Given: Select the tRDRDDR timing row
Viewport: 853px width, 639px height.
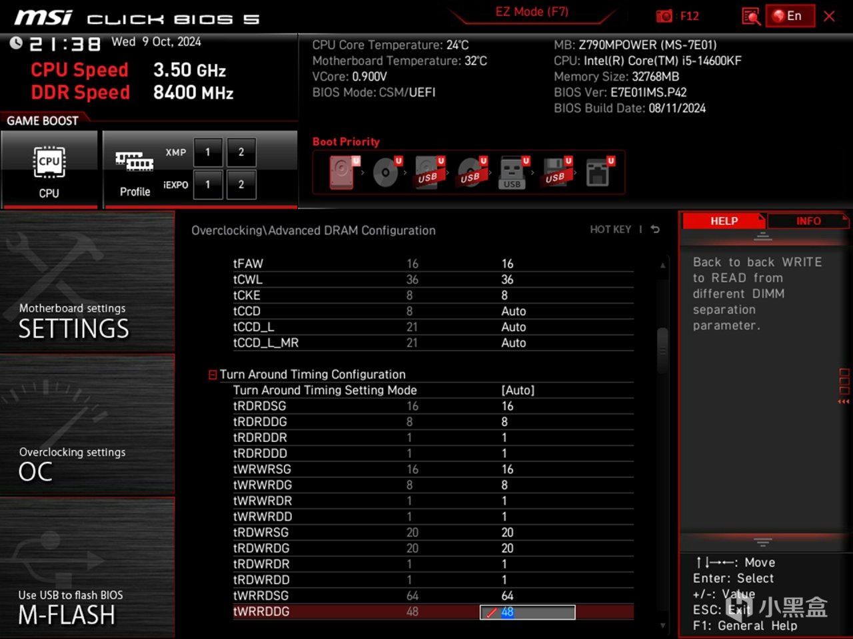Looking at the screenshot, I should [433, 438].
